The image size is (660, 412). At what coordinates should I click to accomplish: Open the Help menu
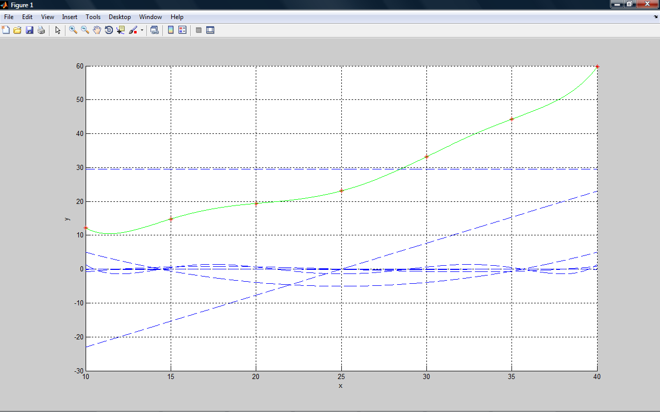(177, 17)
